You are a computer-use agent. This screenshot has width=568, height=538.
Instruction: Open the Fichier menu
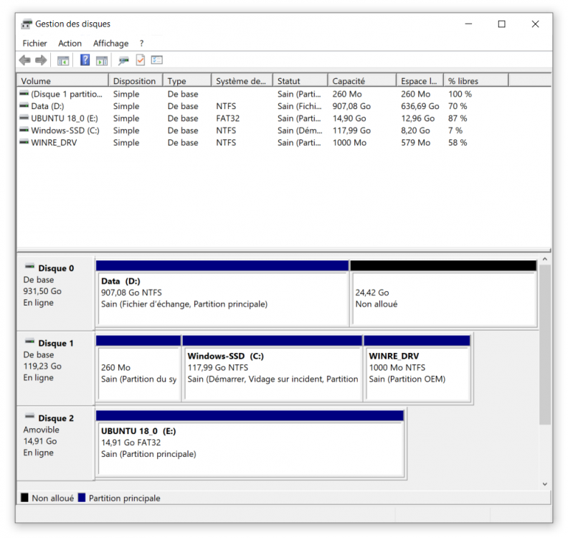point(34,44)
